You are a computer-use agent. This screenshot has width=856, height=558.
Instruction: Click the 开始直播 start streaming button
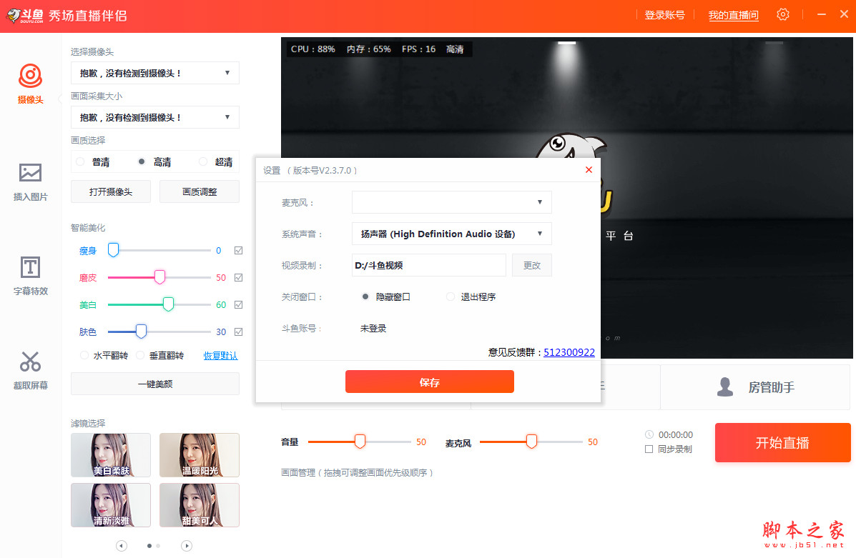click(782, 443)
